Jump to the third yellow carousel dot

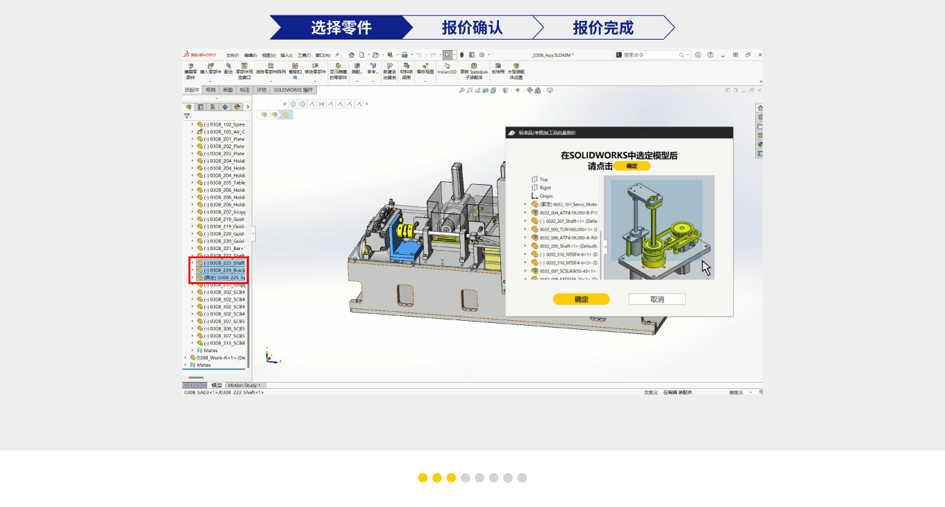[451, 478]
